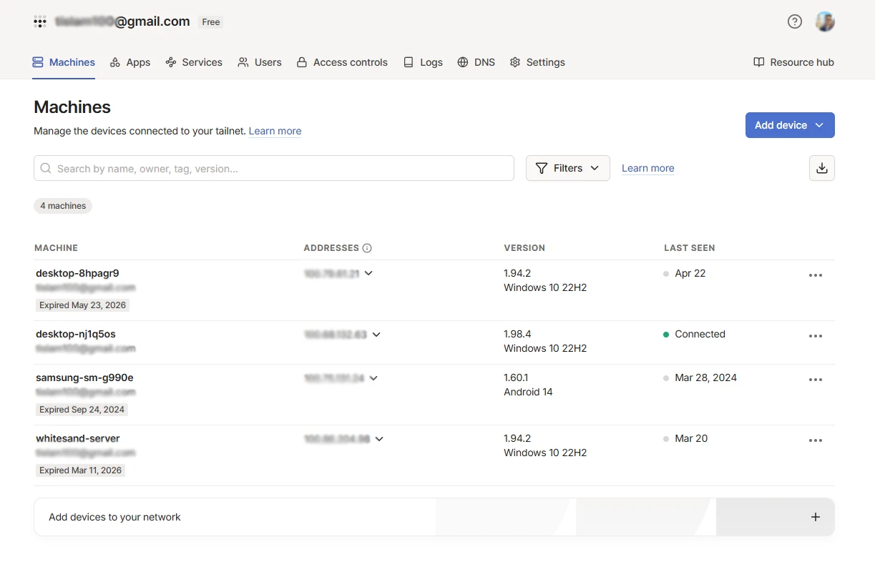Expand addresses for desktop-nj1q5os
This screenshot has width=875, height=582.
click(x=376, y=334)
